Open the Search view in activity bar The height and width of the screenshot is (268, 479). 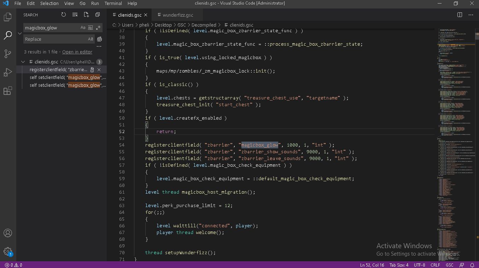click(7, 35)
